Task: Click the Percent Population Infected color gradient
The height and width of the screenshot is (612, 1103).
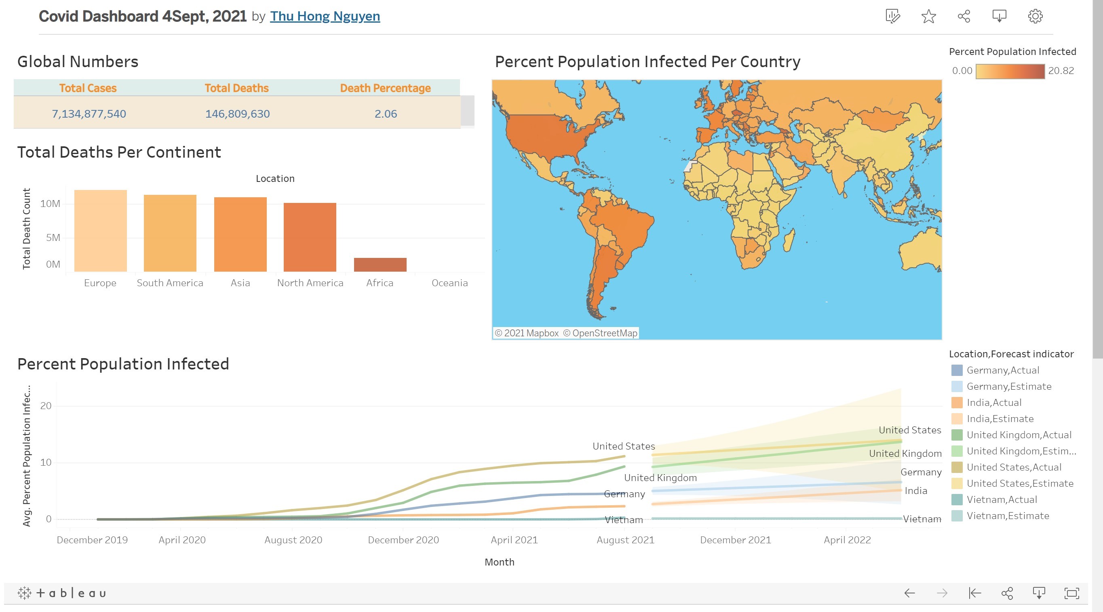Action: point(1010,71)
